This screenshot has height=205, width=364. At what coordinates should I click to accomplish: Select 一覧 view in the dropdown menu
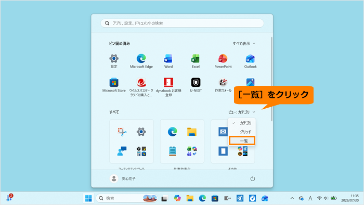pos(242,140)
